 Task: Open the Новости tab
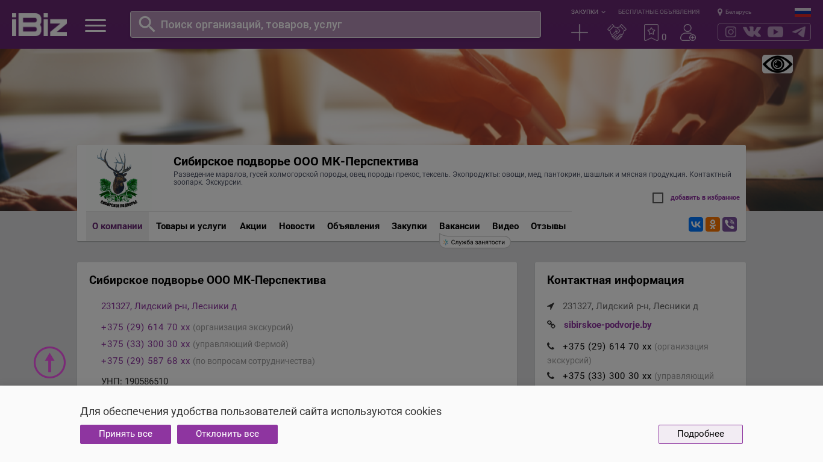coord(297,226)
